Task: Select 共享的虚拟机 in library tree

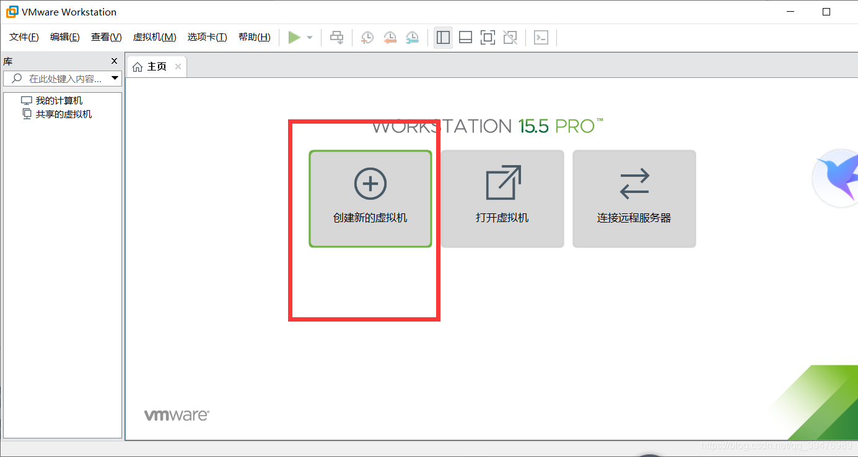Action: (57, 114)
